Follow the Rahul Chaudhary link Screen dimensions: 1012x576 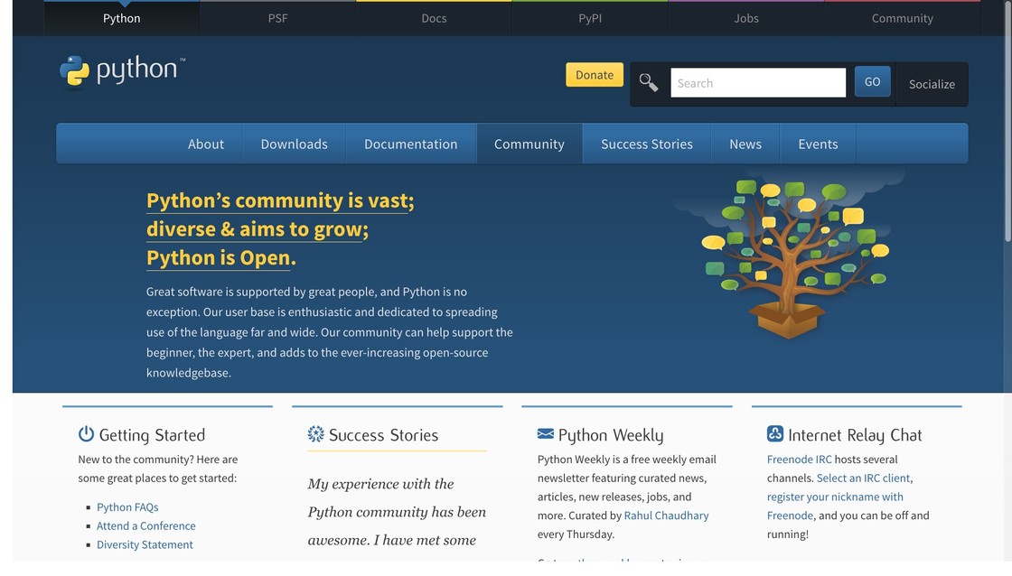[x=666, y=516]
